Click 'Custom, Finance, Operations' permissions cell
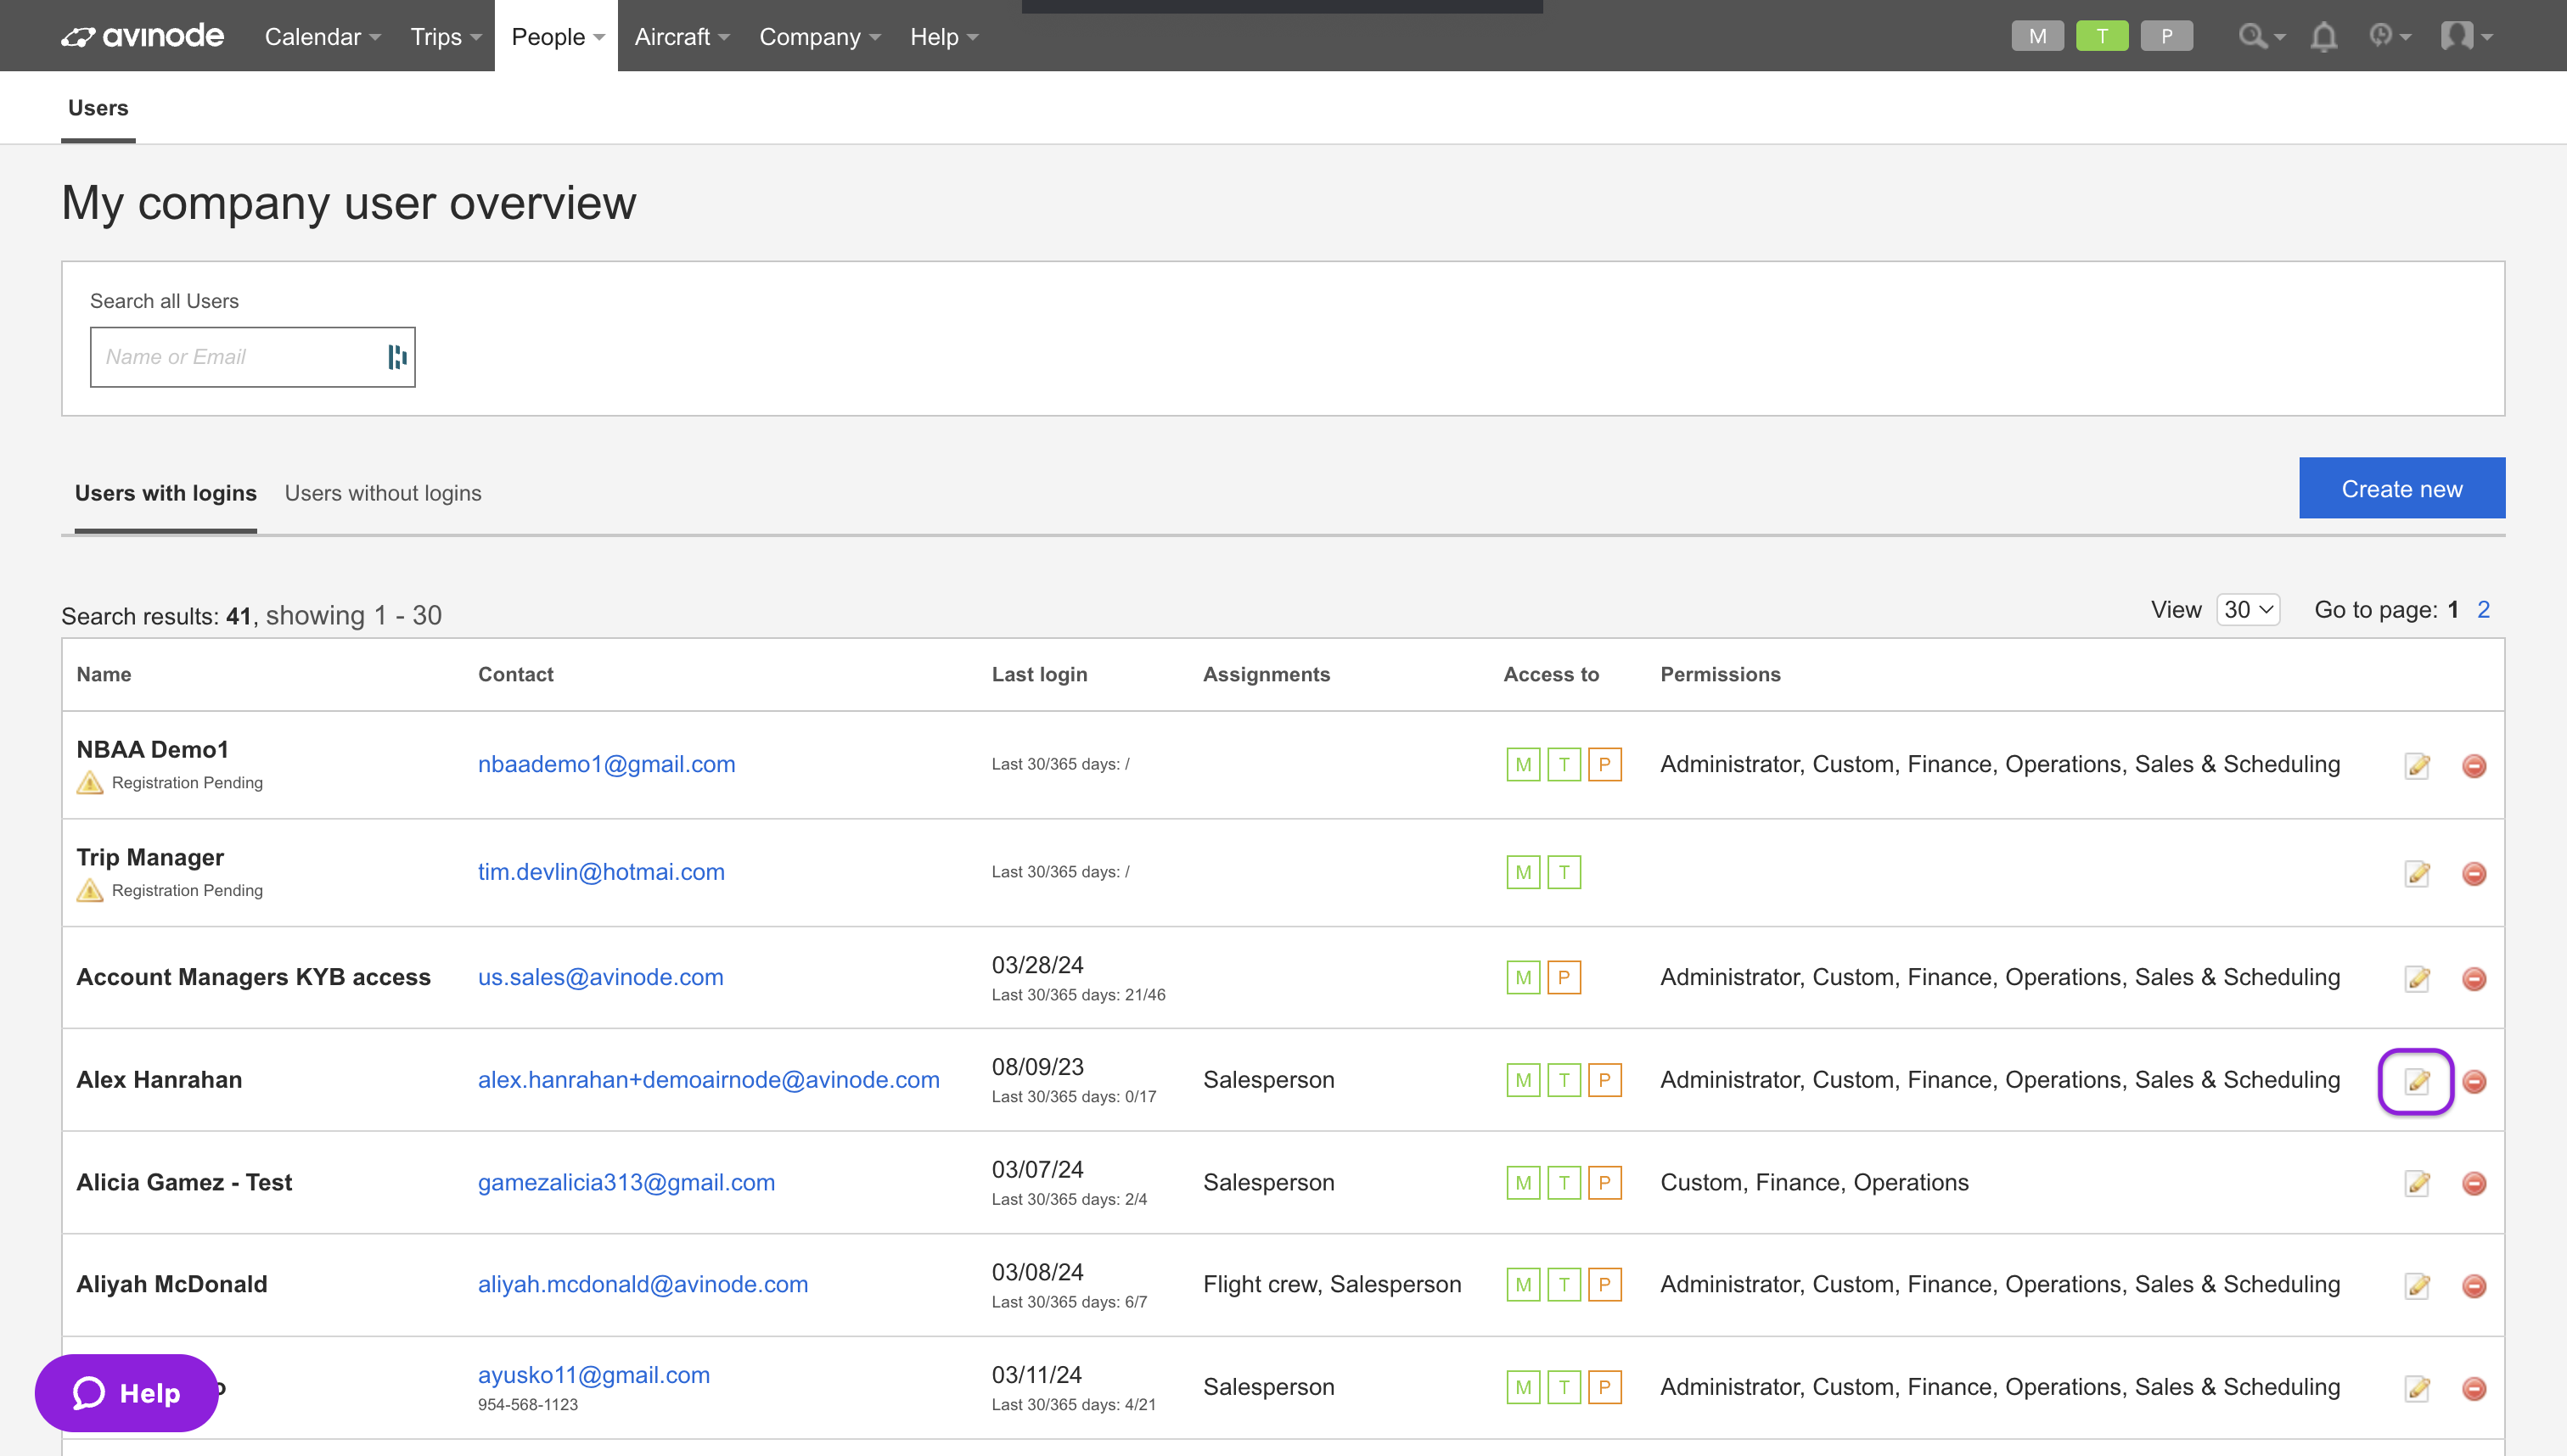Viewport: 2567px width, 1456px height. point(1815,1183)
